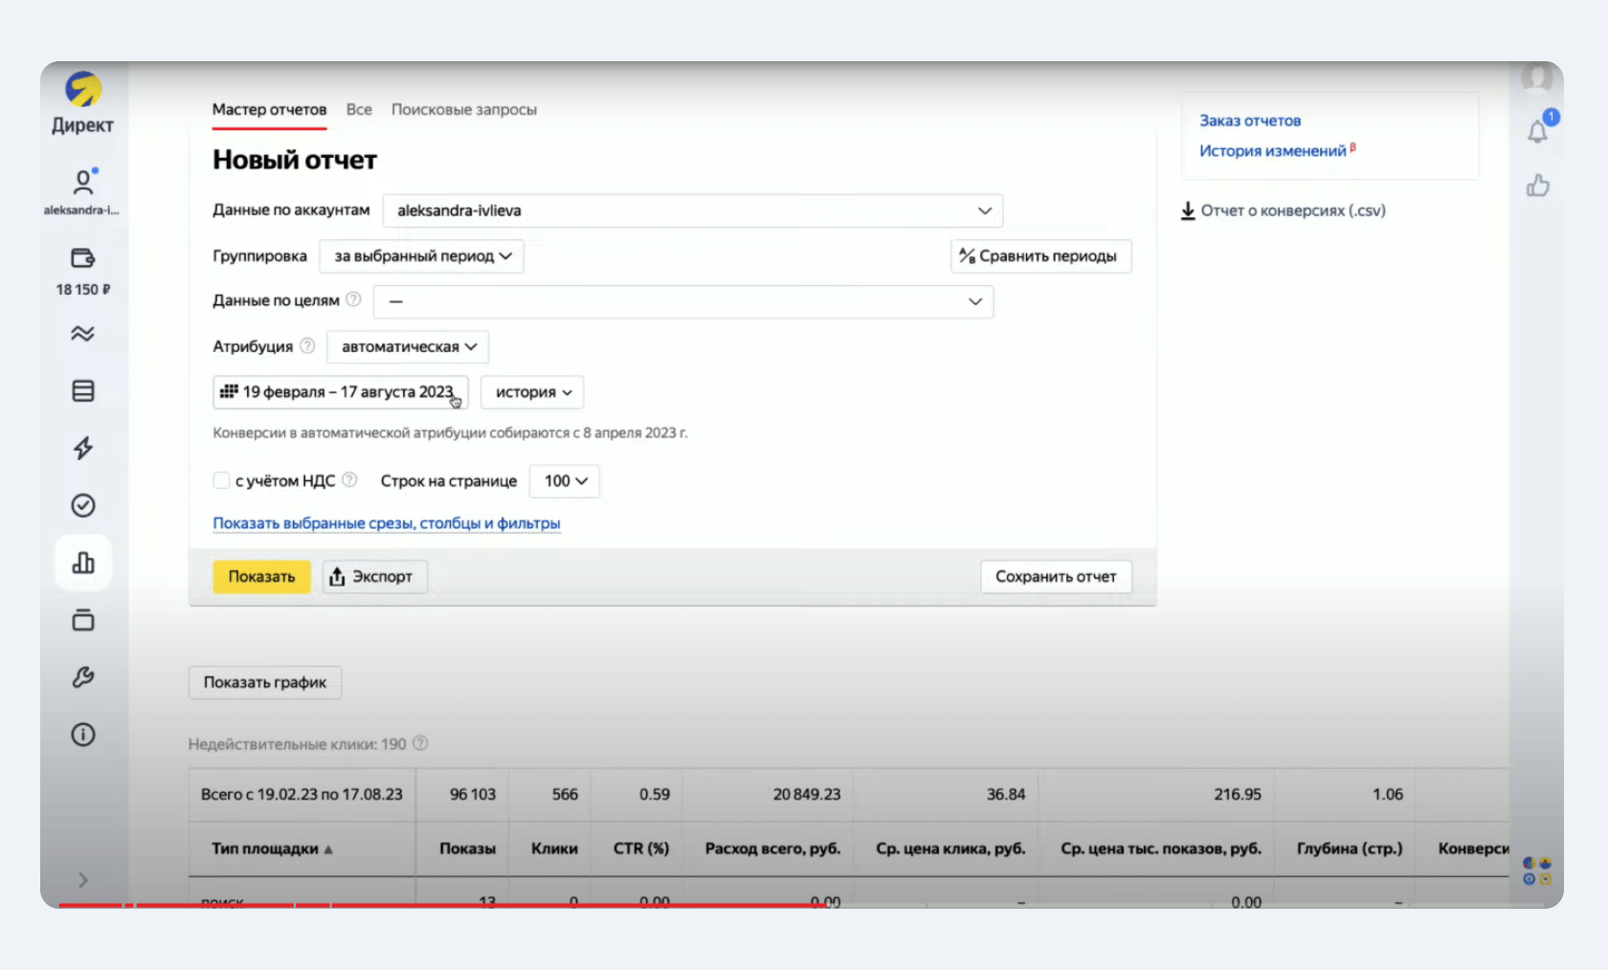Image resolution: width=1608 pixels, height=970 pixels.
Task: Open the история dropdown
Action: point(532,392)
